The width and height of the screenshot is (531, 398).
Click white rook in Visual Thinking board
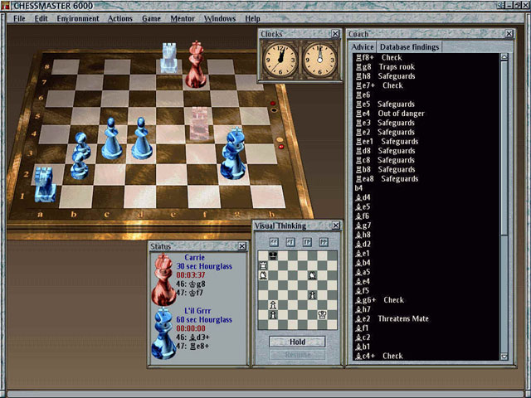[x=263, y=265]
